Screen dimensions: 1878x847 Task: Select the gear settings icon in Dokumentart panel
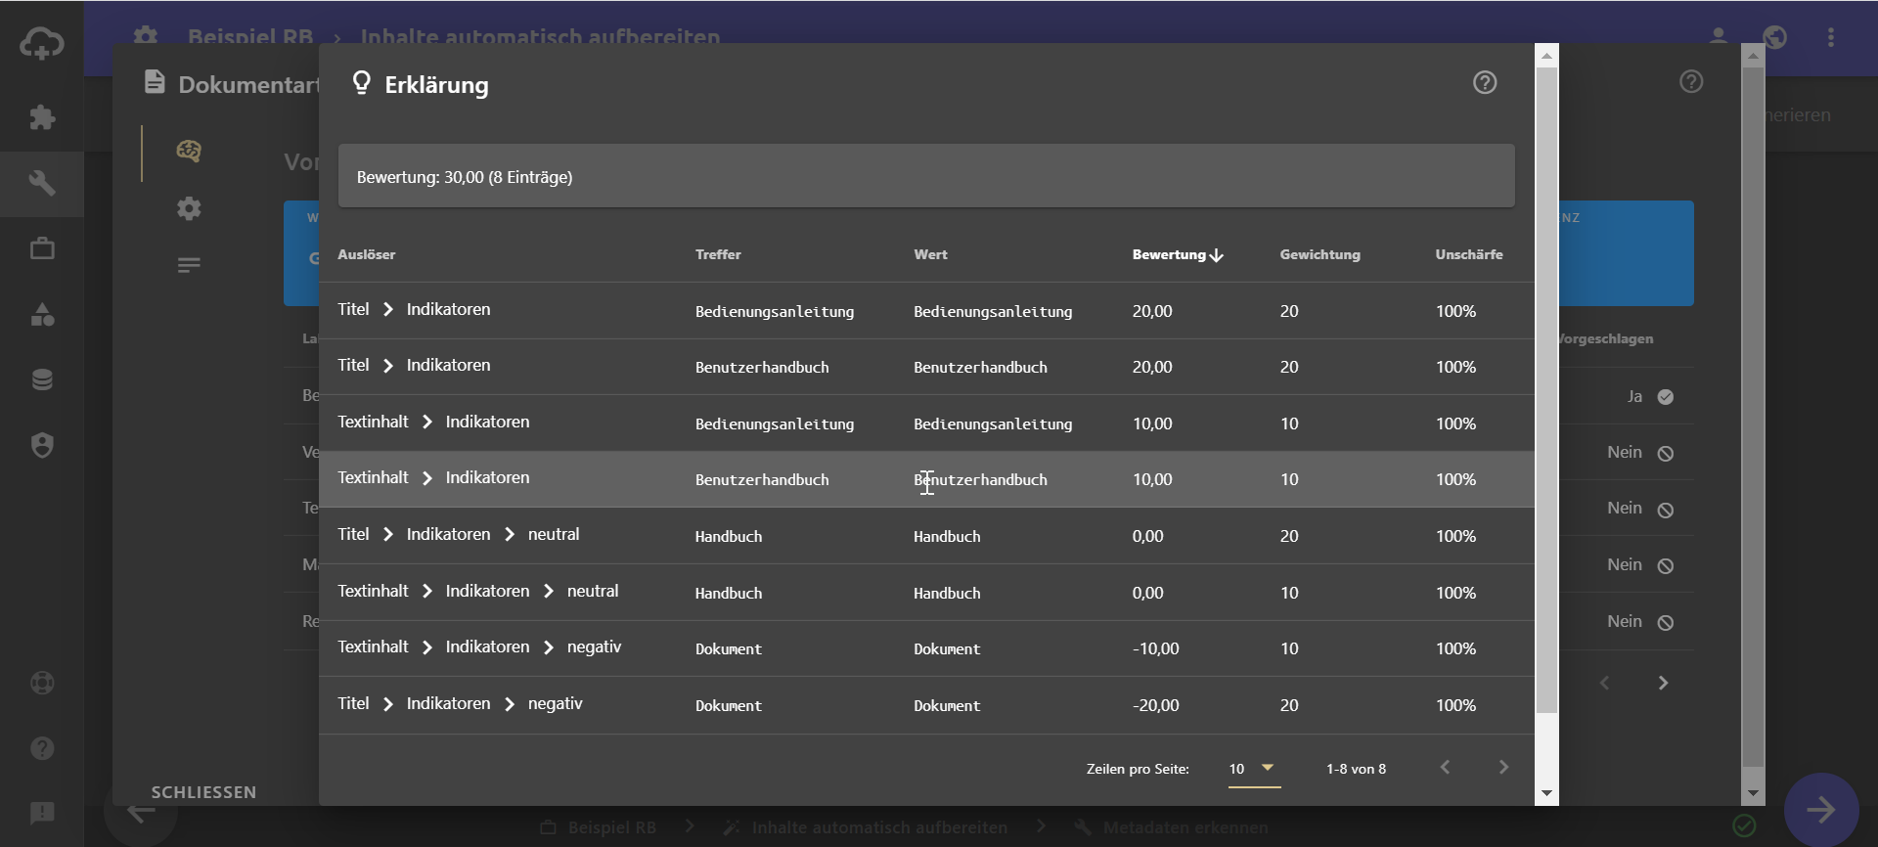tap(189, 208)
